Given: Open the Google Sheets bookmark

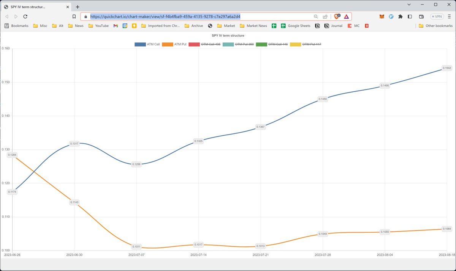Looking at the screenshot, I should click(296, 26).
